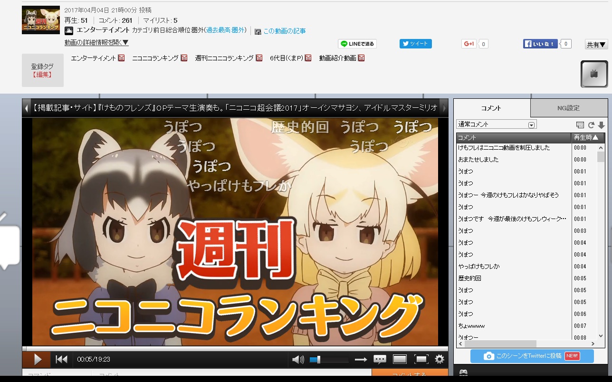Image resolution: width=612 pixels, height=382 pixels.
Task: Click the G+1 button
Action: (469, 44)
